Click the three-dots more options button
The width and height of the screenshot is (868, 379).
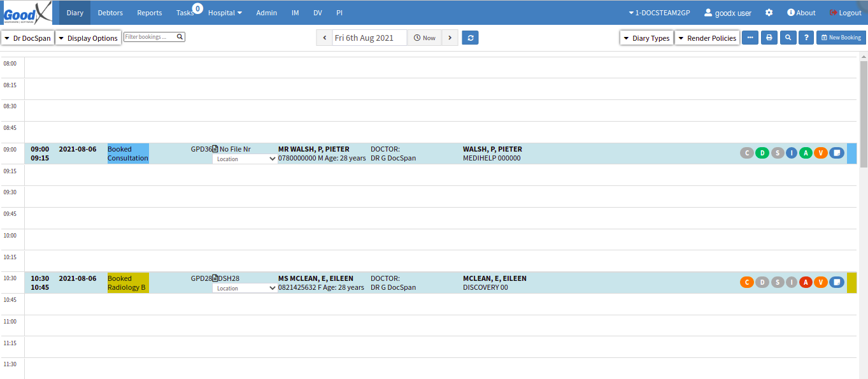pyautogui.click(x=750, y=38)
